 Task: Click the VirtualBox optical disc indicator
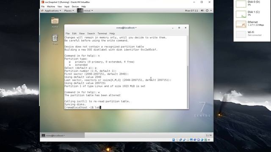point(177,140)
